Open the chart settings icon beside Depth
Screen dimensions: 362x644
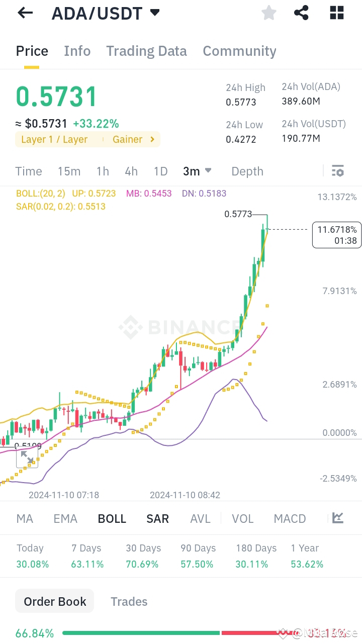tap(337, 171)
